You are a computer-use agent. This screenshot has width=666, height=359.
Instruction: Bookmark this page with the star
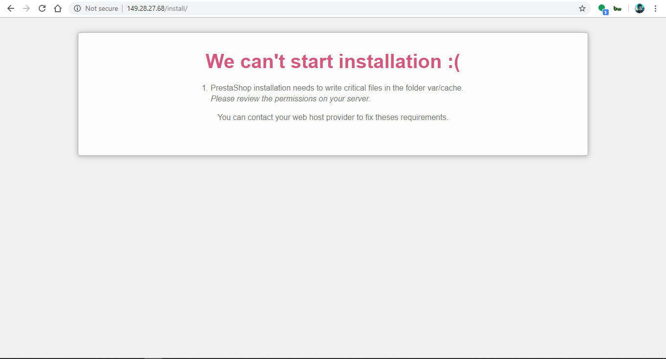582,8
